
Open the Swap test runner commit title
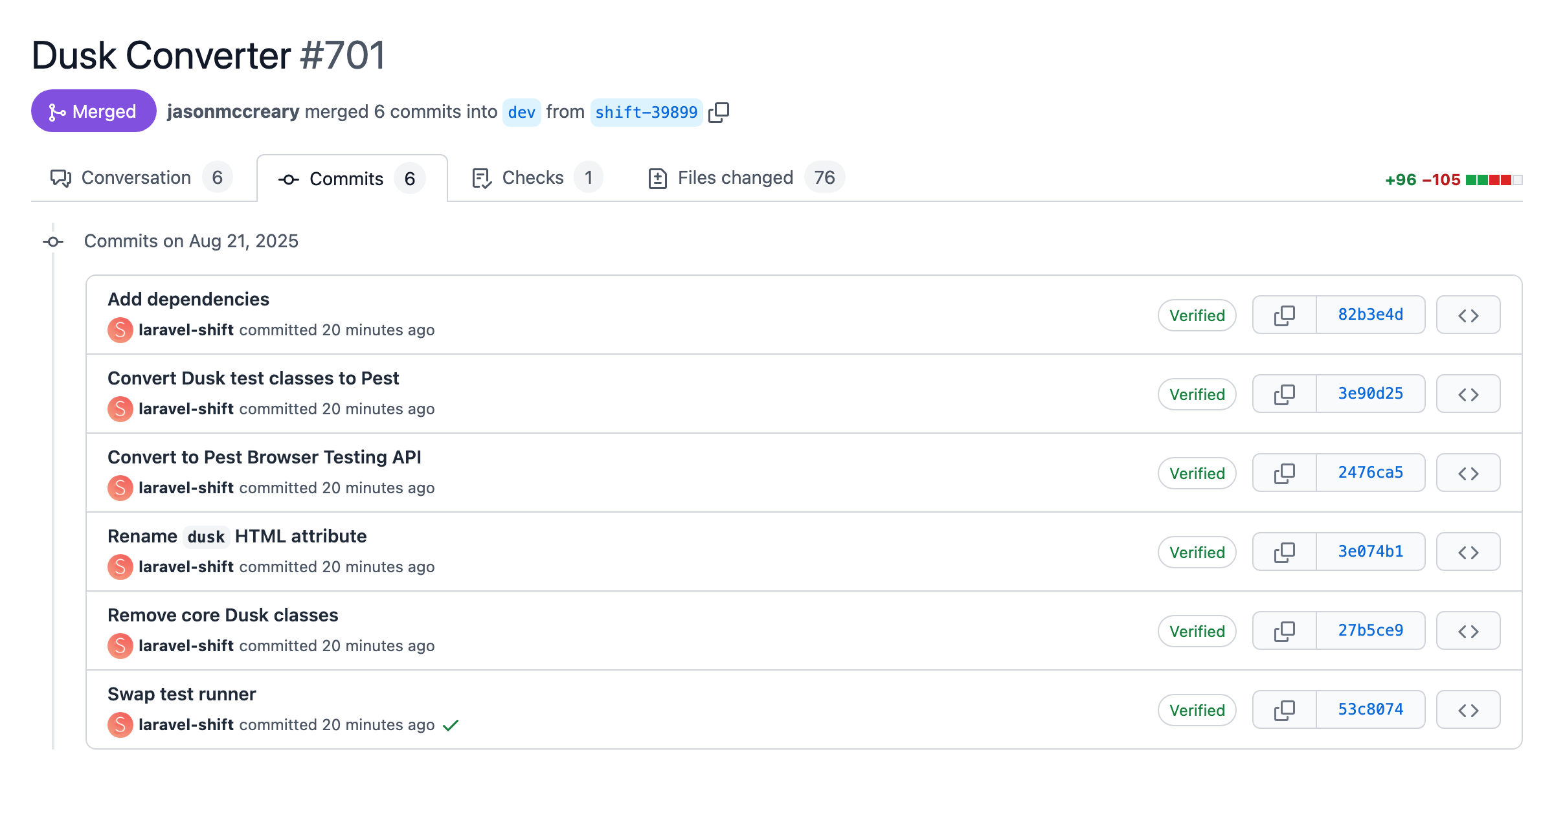tap(182, 694)
